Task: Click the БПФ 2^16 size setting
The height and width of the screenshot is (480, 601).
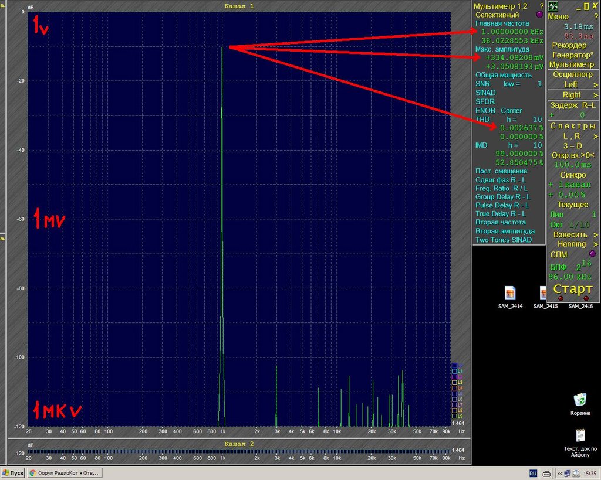Action: pyautogui.click(x=571, y=265)
